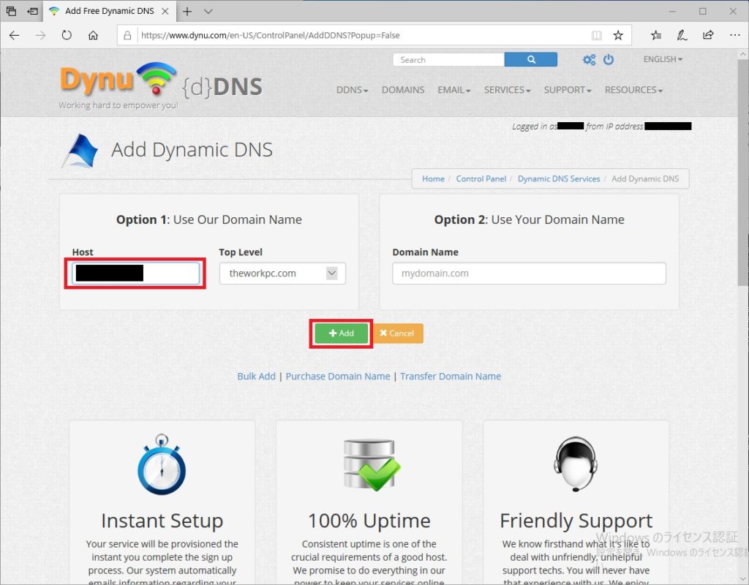Expand the EMAIL menu
Viewport: 749px width, 585px height.
453,90
